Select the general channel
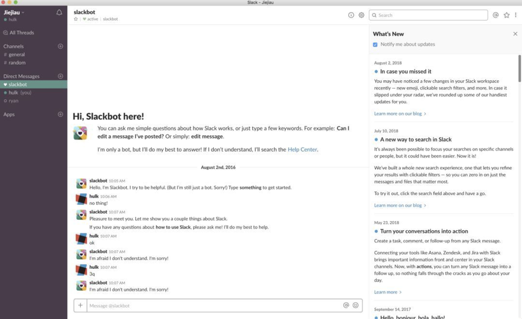The width and height of the screenshot is (522, 319). (17, 54)
